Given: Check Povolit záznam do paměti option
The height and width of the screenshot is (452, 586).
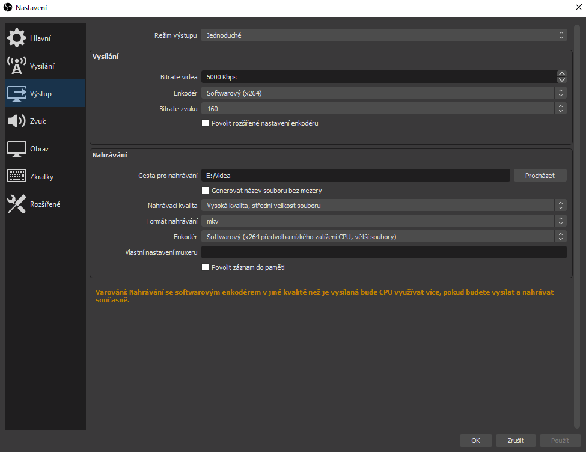Looking at the screenshot, I should (205, 267).
